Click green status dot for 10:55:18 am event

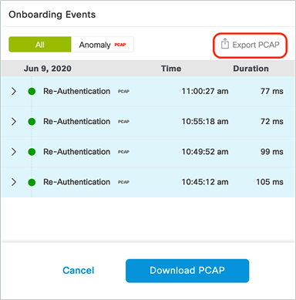point(32,122)
